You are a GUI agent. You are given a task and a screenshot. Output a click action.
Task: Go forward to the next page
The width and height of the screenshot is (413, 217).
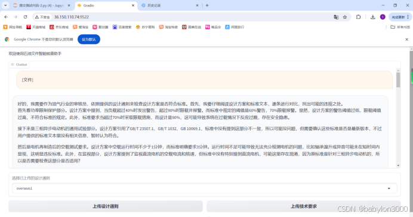(16, 17)
